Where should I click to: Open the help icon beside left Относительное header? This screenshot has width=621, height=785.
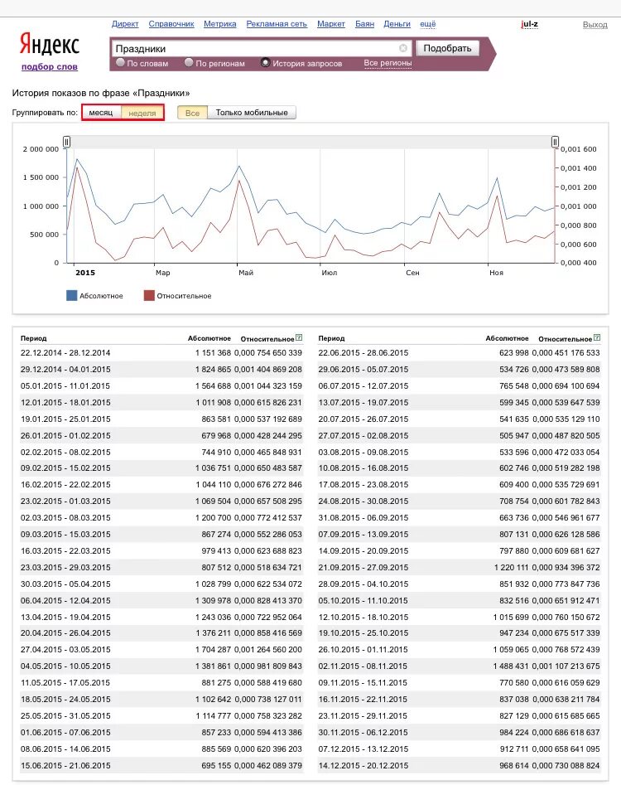(x=299, y=338)
